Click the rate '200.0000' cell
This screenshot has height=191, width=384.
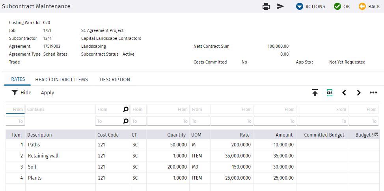232,145
